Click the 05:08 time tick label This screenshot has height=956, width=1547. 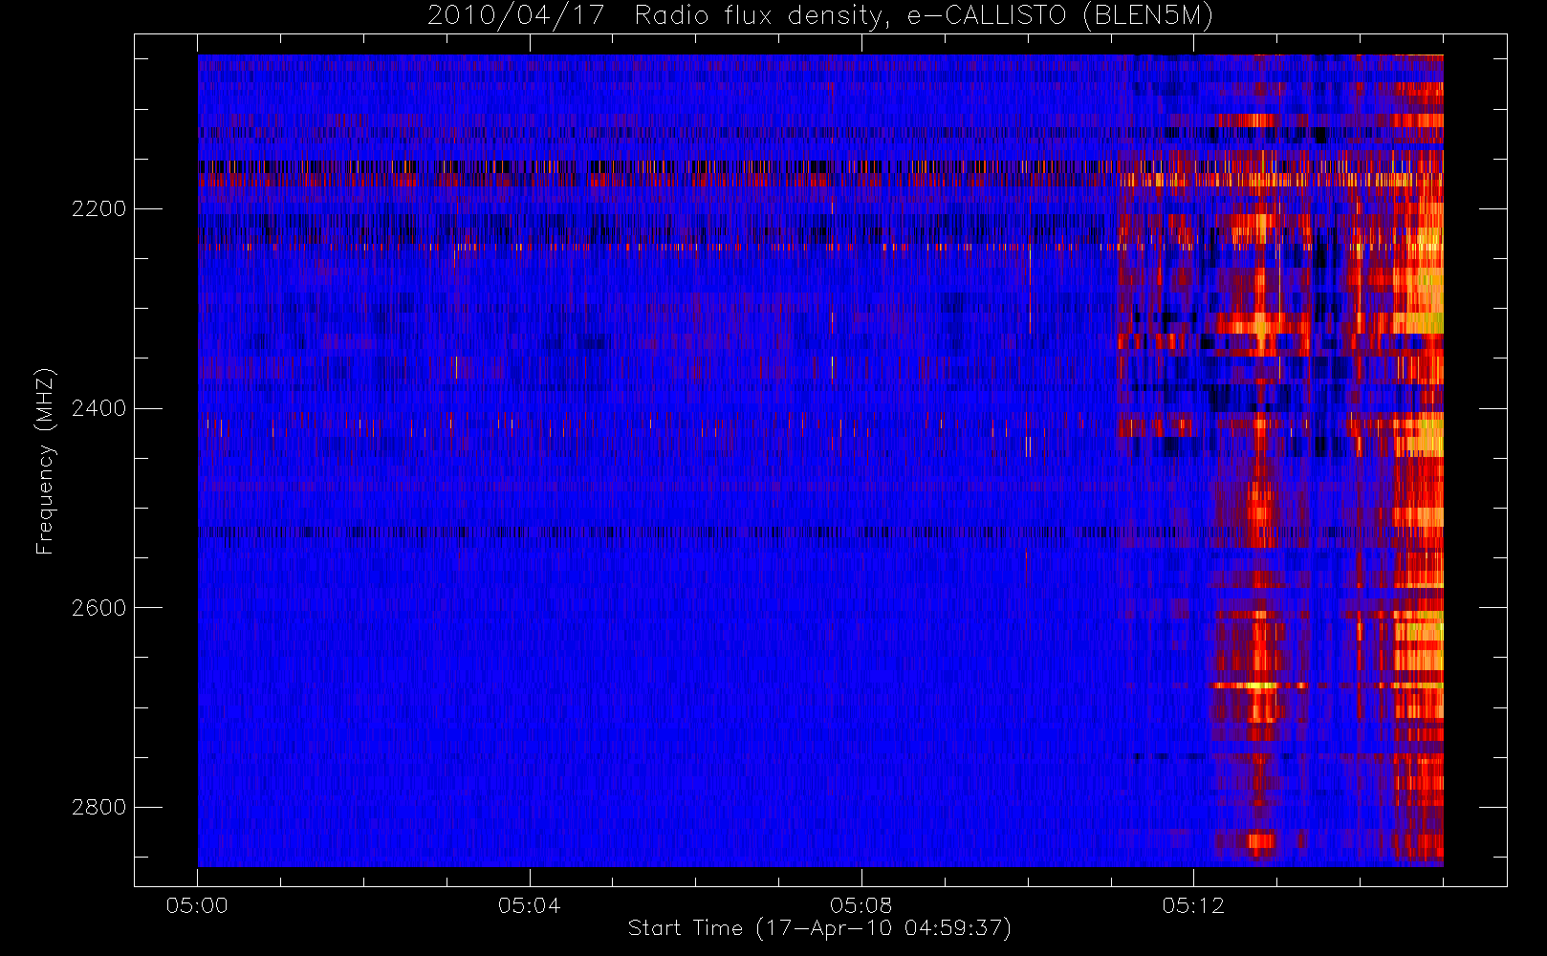tap(861, 905)
